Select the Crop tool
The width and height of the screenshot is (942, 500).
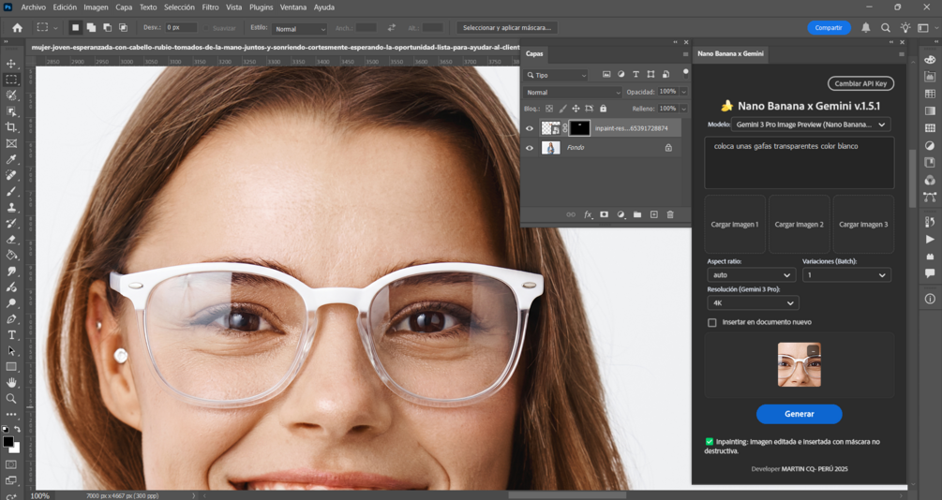coord(11,127)
